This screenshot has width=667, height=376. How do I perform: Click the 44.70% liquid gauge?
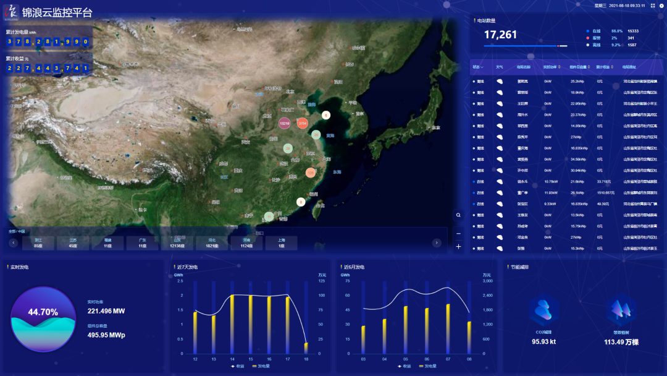point(43,319)
